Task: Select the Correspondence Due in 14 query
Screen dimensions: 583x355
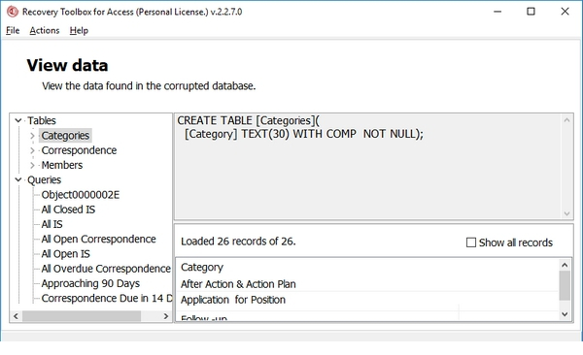Action: pos(106,299)
